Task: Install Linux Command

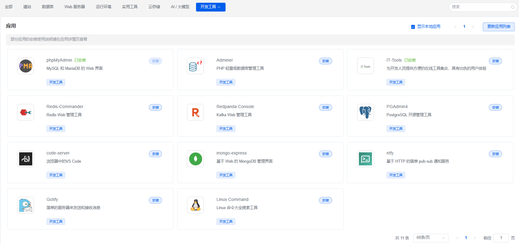Action: click(325, 200)
